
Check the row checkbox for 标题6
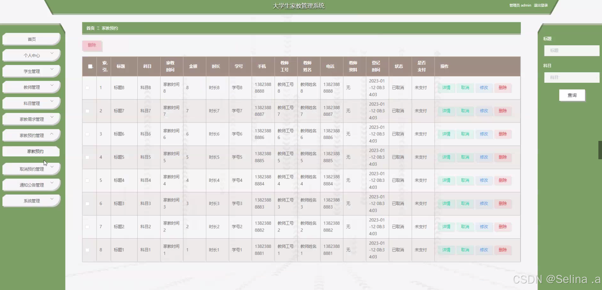click(x=87, y=134)
